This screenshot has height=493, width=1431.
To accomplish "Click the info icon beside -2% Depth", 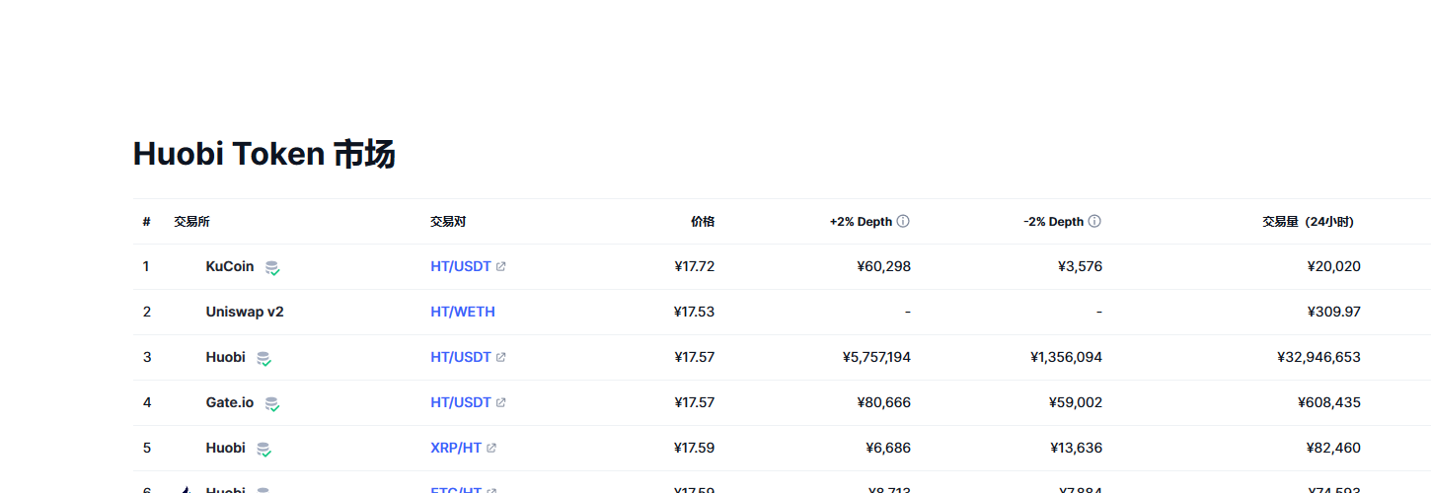I will (1094, 221).
